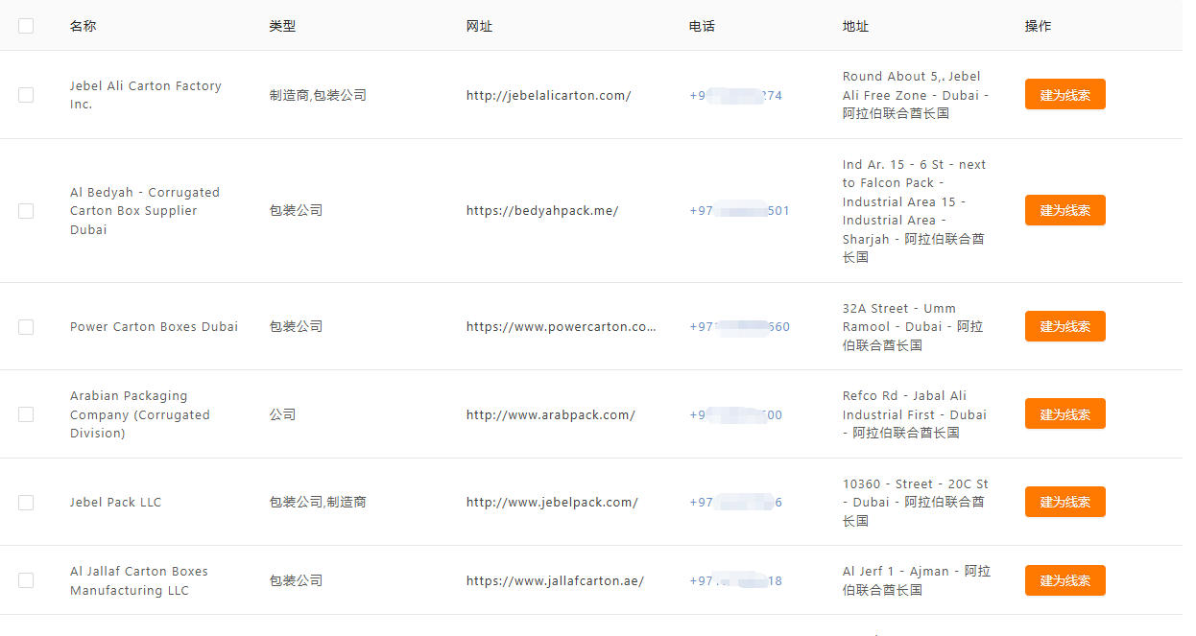Click address 10360 - Street - 20C St
This screenshot has height=636, width=1196.
[x=916, y=502]
